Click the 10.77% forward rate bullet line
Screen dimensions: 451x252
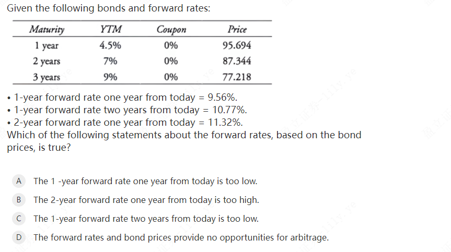click(131, 110)
